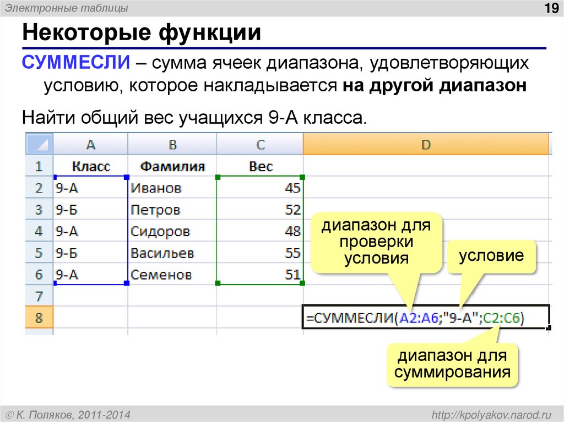564x422 pixels.
Task: Click the 'Фамилия' header cell
Action: (x=172, y=166)
